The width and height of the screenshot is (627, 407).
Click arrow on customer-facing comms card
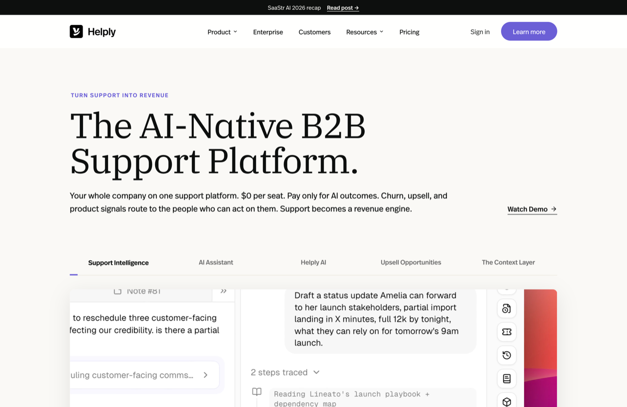[205, 375]
